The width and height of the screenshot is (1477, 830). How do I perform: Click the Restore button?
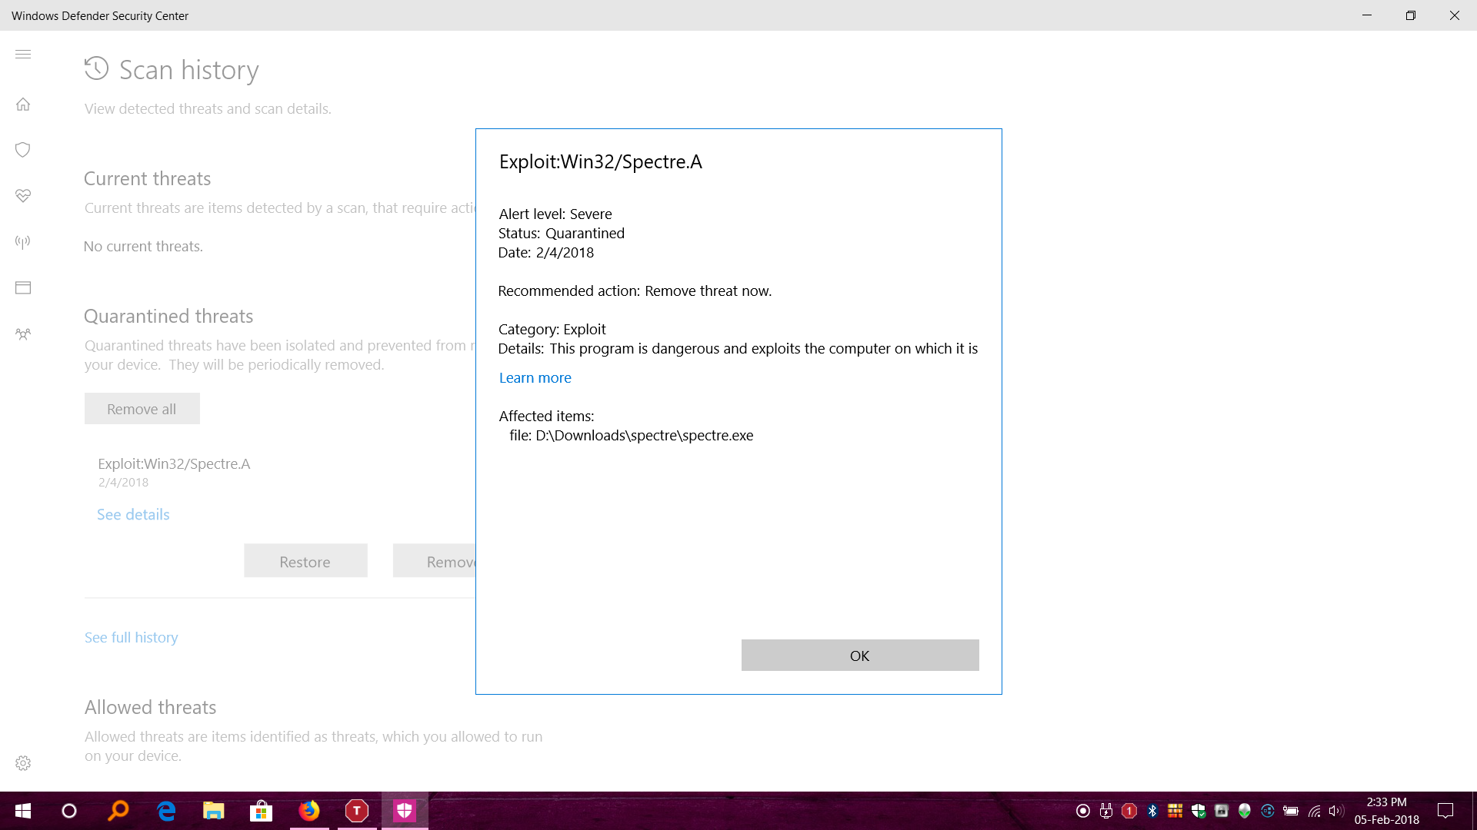(x=305, y=562)
